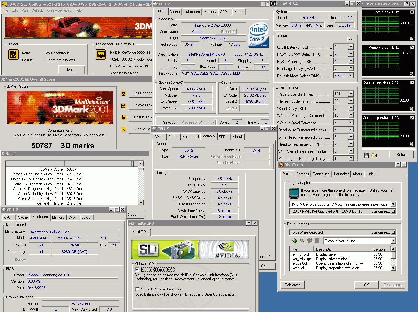This screenshot has width=418, height=312.
Task: Click the save floppy icon in hardware monitor
Action: pyautogui.click(x=366, y=155)
